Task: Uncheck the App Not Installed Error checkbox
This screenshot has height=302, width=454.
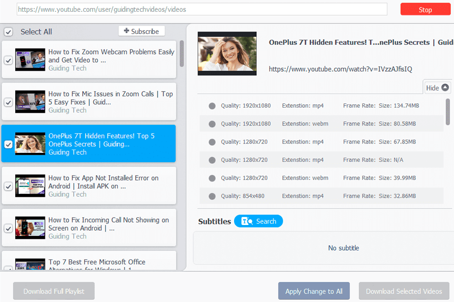Action: tap(9, 186)
